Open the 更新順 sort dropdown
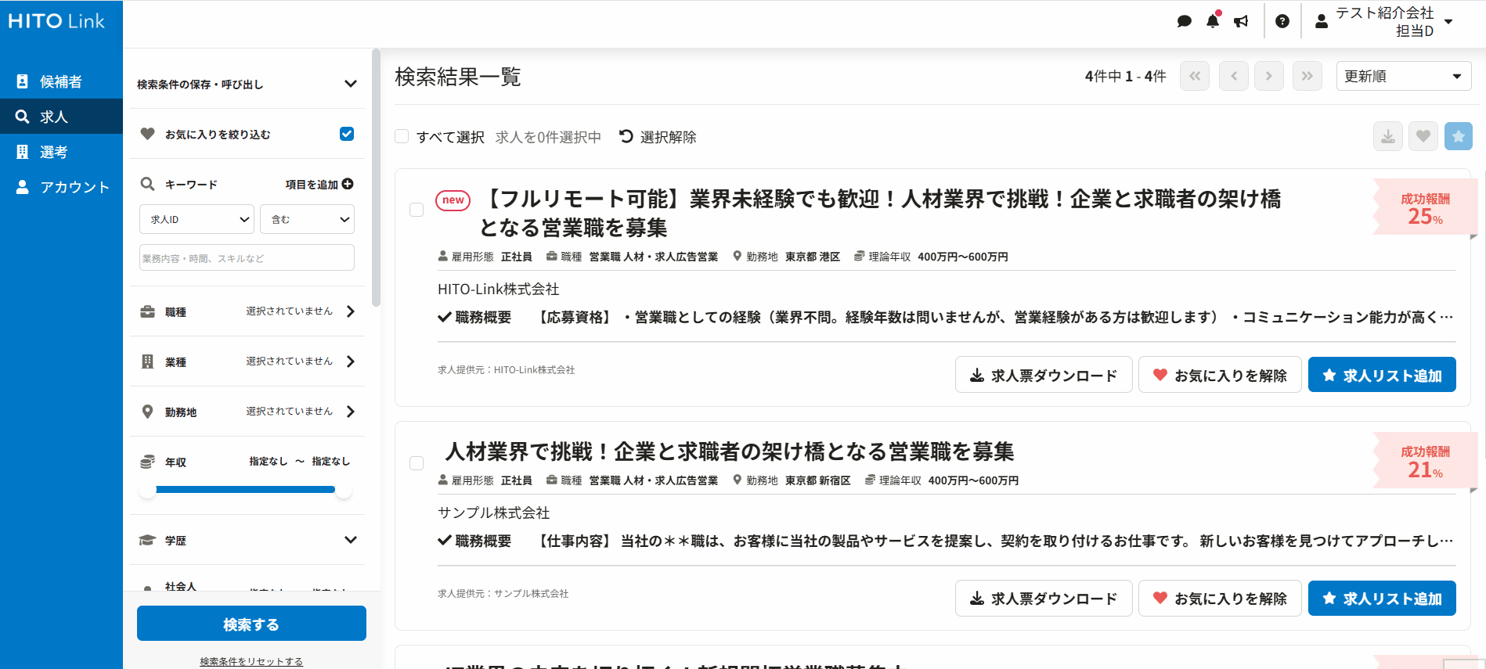 click(1404, 76)
